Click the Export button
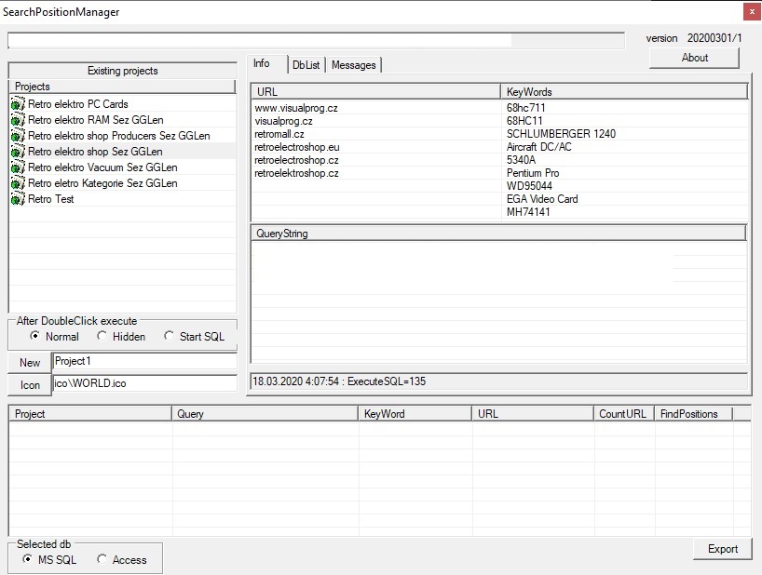This screenshot has width=762, height=575. [722, 549]
